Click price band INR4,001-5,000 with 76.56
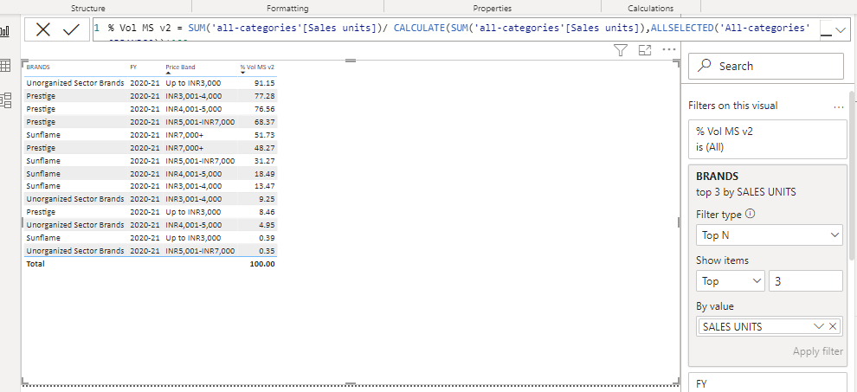The width and height of the screenshot is (857, 392). pos(194,109)
